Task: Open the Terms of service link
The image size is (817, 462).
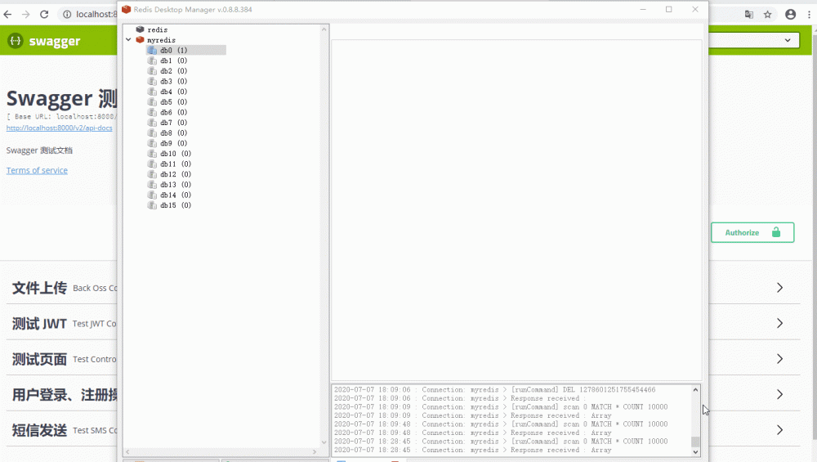Action: click(37, 171)
